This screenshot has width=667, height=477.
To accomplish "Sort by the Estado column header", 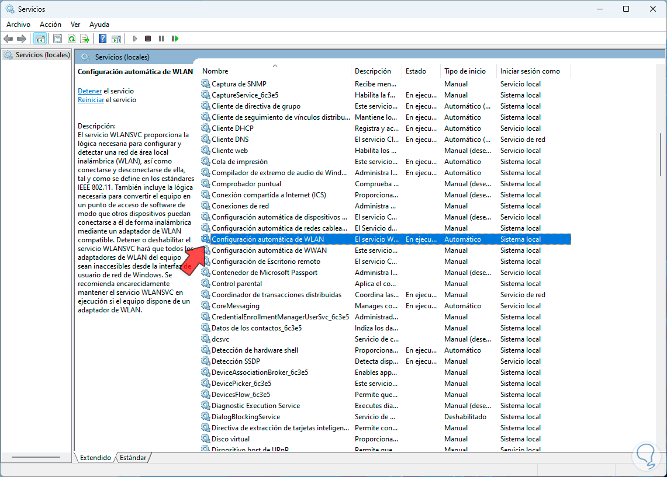I will [x=421, y=71].
